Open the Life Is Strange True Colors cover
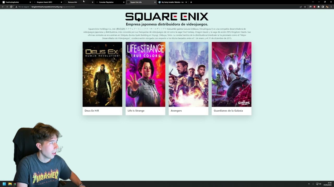Image resolution: width=334 pixels, height=187 pixels. 145,74
